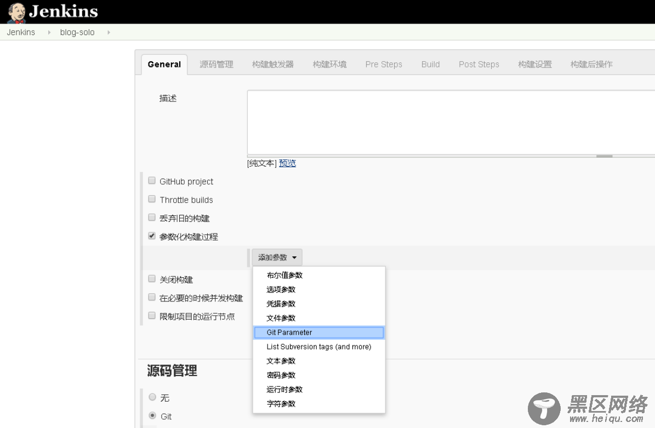Screen dimensions: 655x428
Task: Choose 文本参数 from the menu
Action: [x=318, y=361]
